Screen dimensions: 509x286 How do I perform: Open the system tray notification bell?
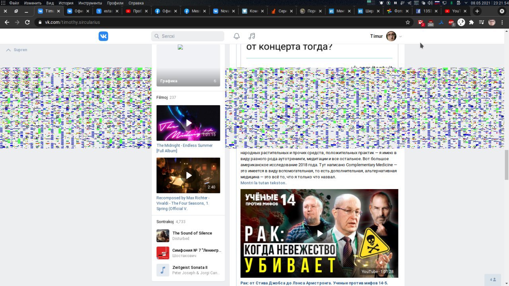click(381, 3)
